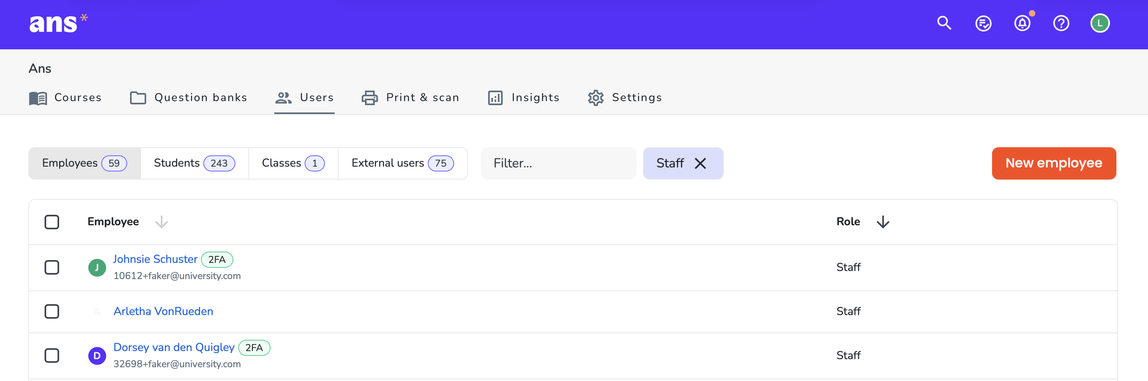This screenshot has width=1148, height=381.
Task: Click Arletha VonRueden's faded A avatar
Action: (97, 311)
